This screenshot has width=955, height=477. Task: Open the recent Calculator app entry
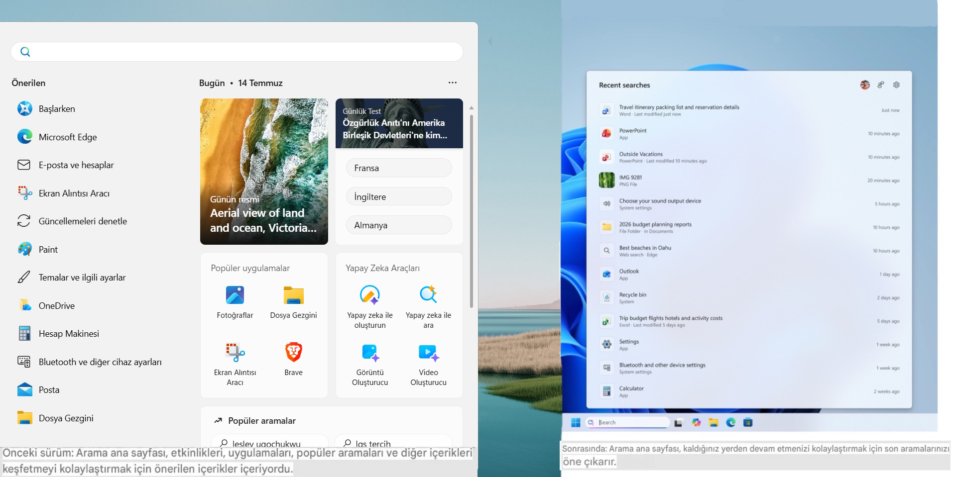point(749,391)
